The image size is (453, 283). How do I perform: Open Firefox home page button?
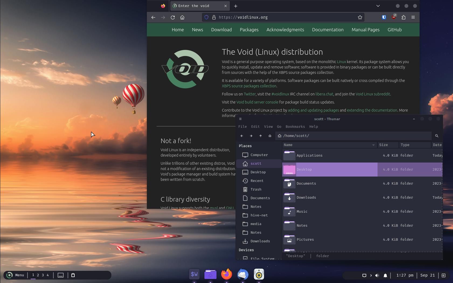point(182,17)
